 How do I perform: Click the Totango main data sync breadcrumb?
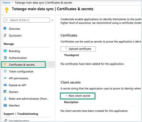(29, 3)
